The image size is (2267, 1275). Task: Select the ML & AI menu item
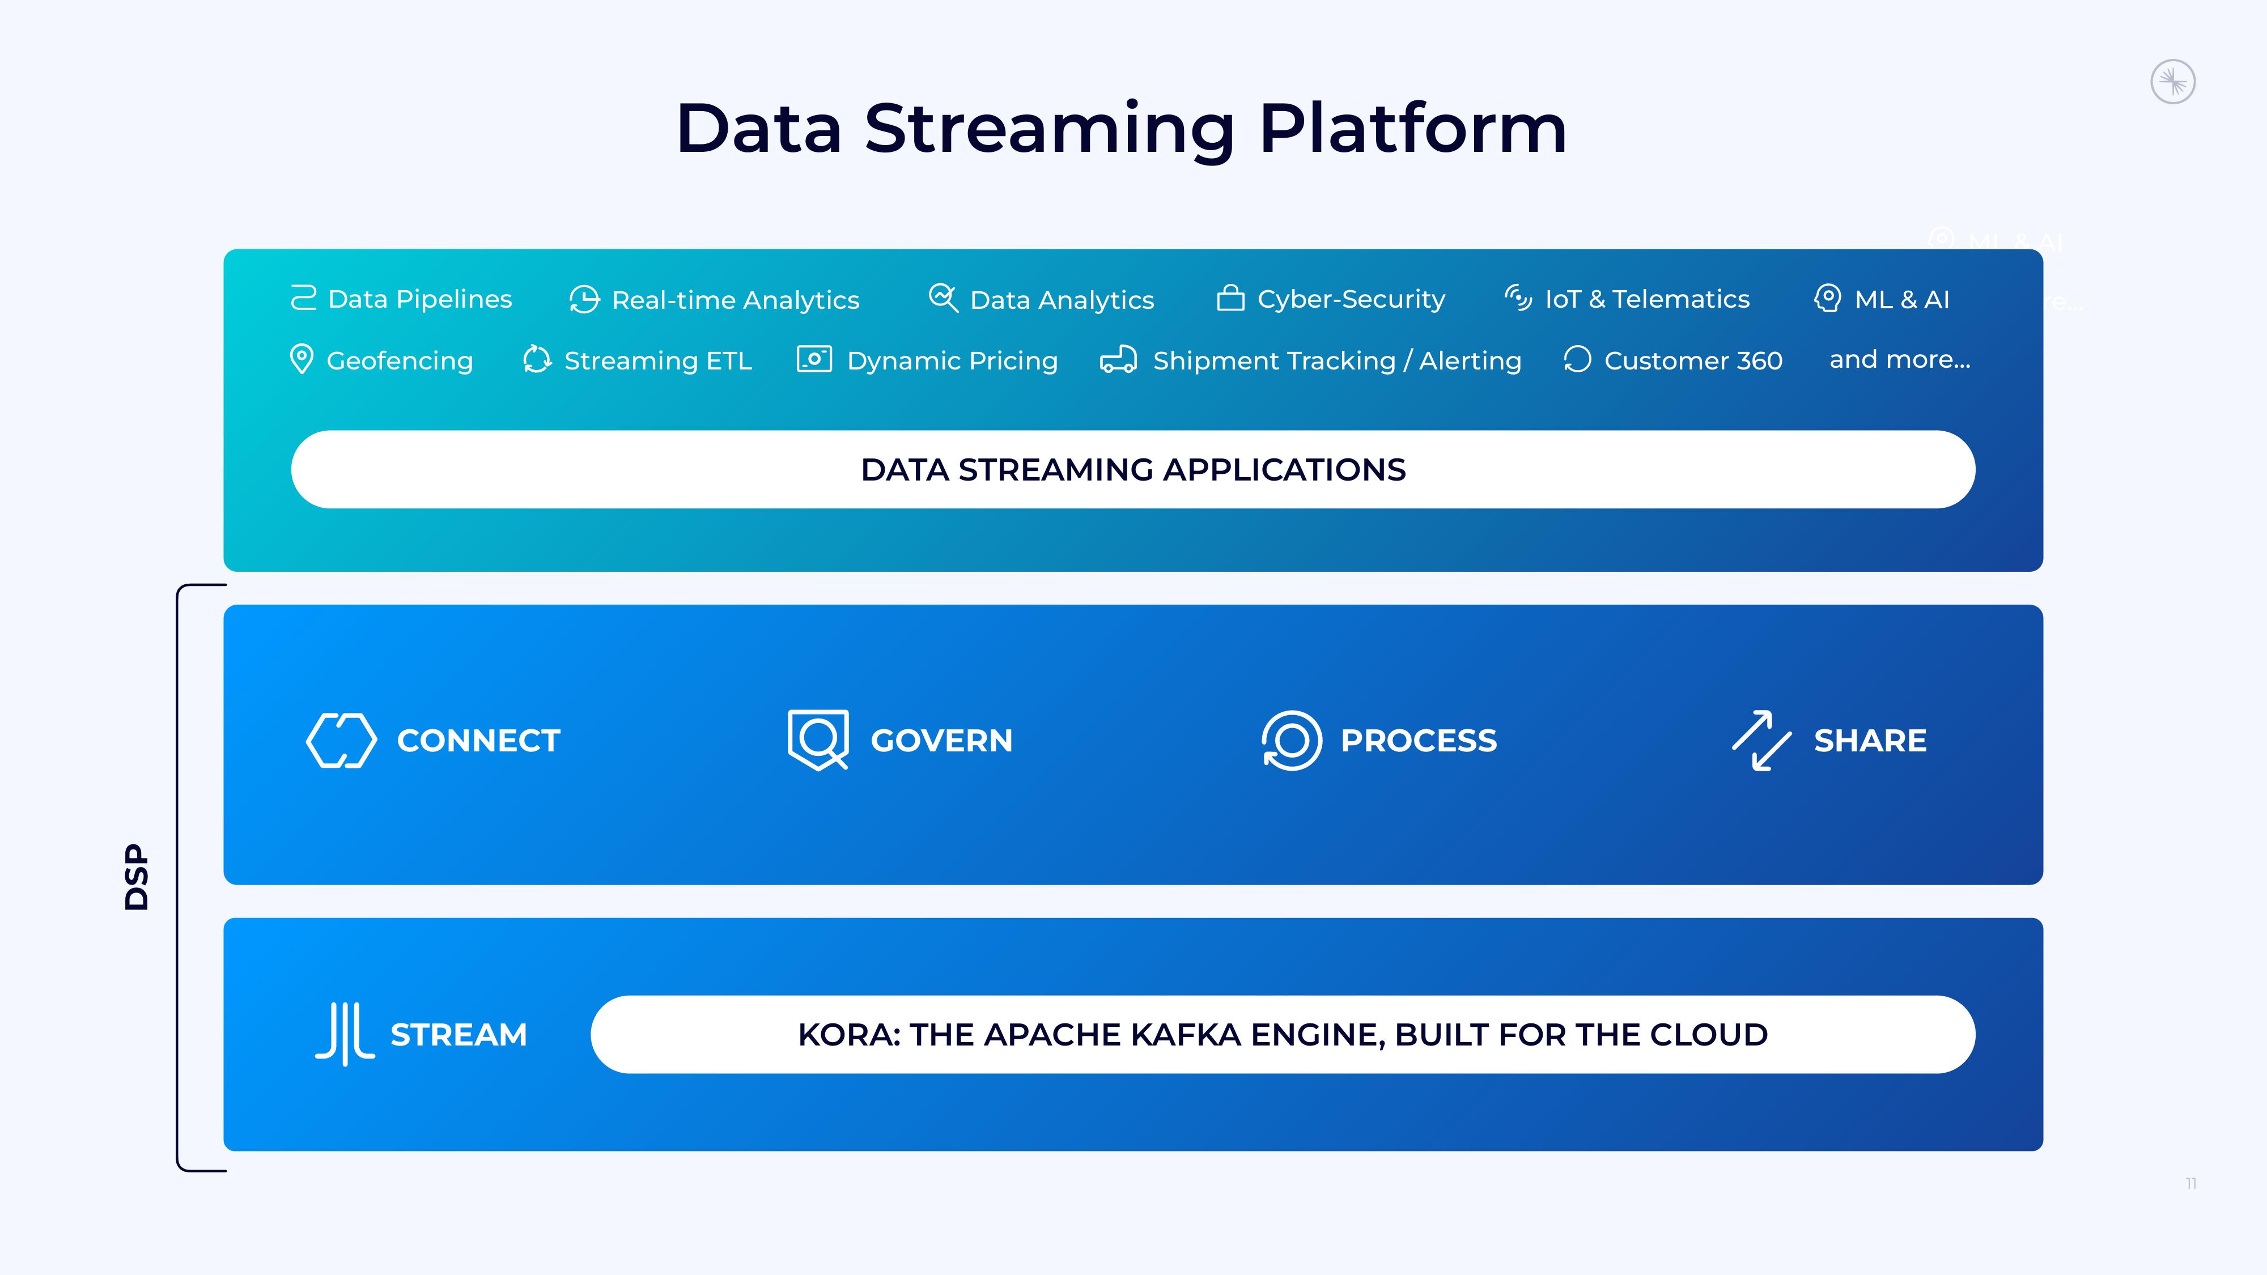1884,299
